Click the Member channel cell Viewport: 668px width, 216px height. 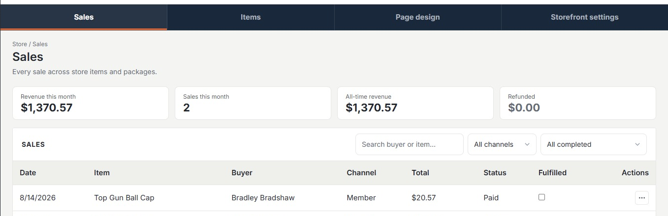point(361,198)
